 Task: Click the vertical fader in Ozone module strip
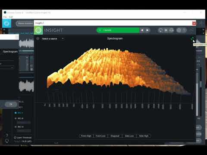tap(27, 64)
